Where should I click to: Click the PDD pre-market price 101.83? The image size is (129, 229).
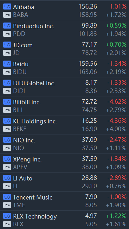(88, 34)
